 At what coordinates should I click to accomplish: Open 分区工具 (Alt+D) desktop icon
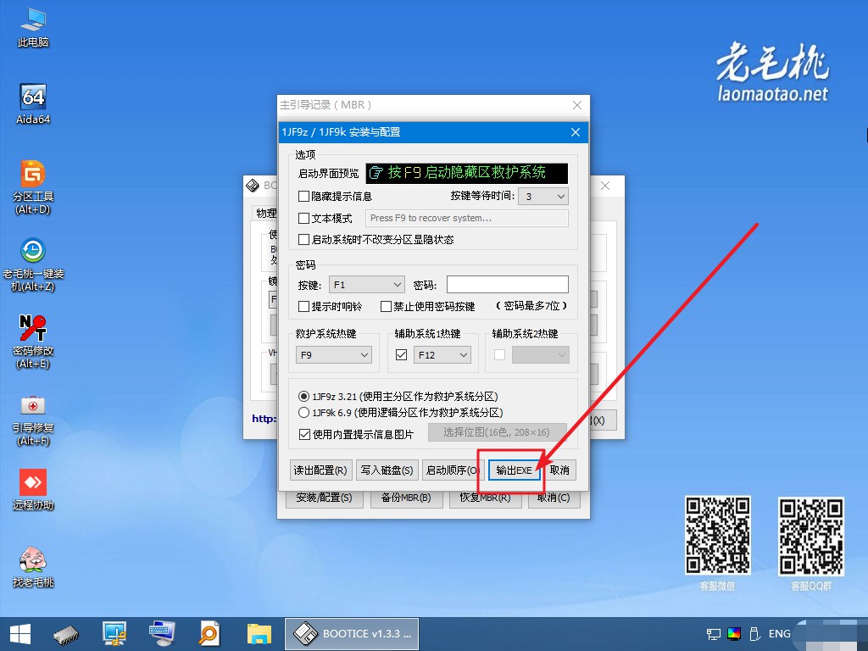(x=33, y=187)
